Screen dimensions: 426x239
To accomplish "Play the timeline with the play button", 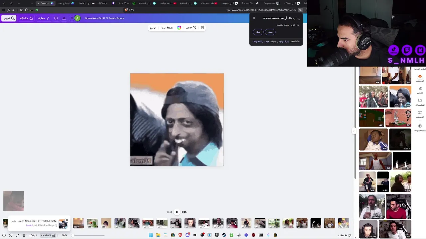I will click(x=177, y=212).
